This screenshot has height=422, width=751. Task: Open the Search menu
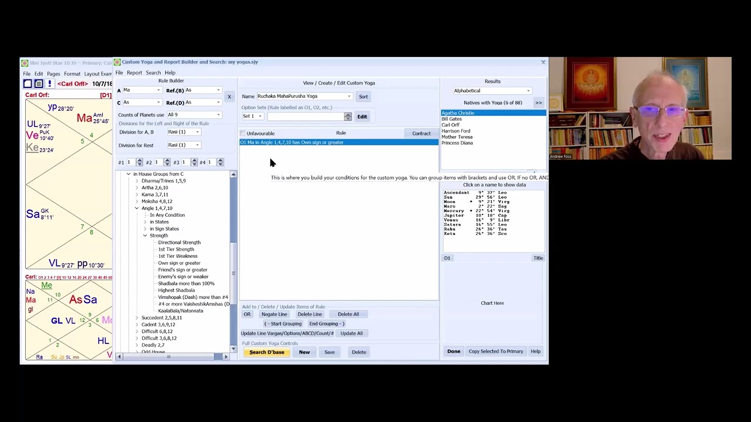coord(153,73)
